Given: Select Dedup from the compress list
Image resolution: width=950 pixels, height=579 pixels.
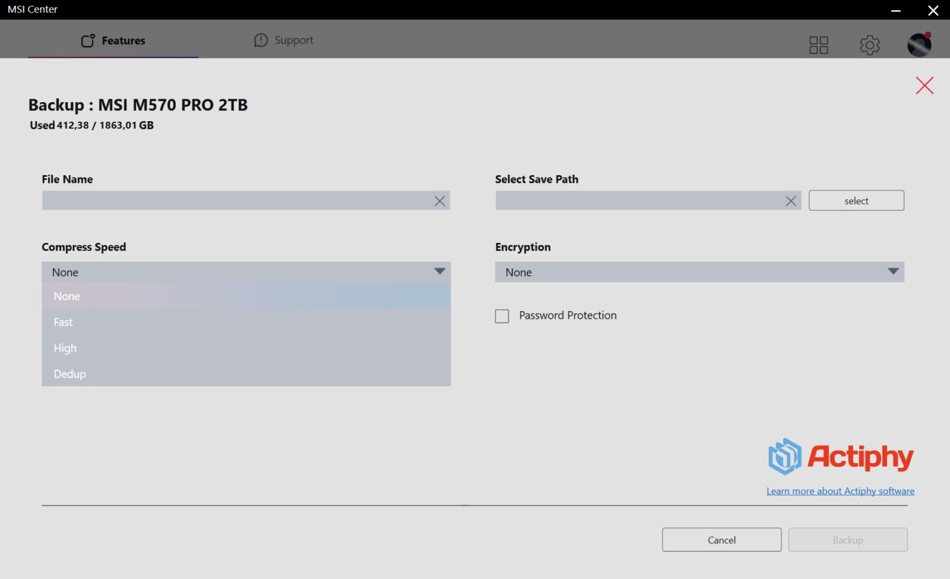Looking at the screenshot, I should (x=70, y=374).
